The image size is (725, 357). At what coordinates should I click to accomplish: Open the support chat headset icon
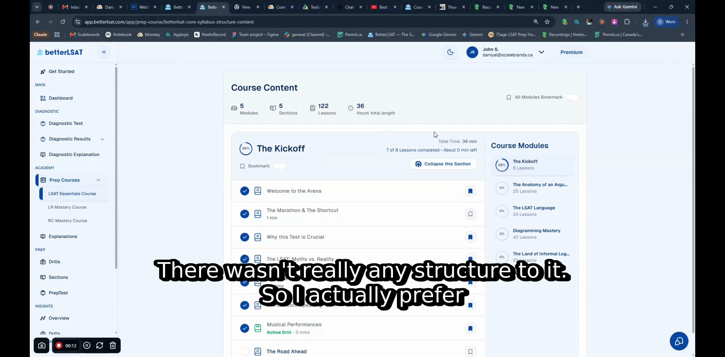coord(679,341)
